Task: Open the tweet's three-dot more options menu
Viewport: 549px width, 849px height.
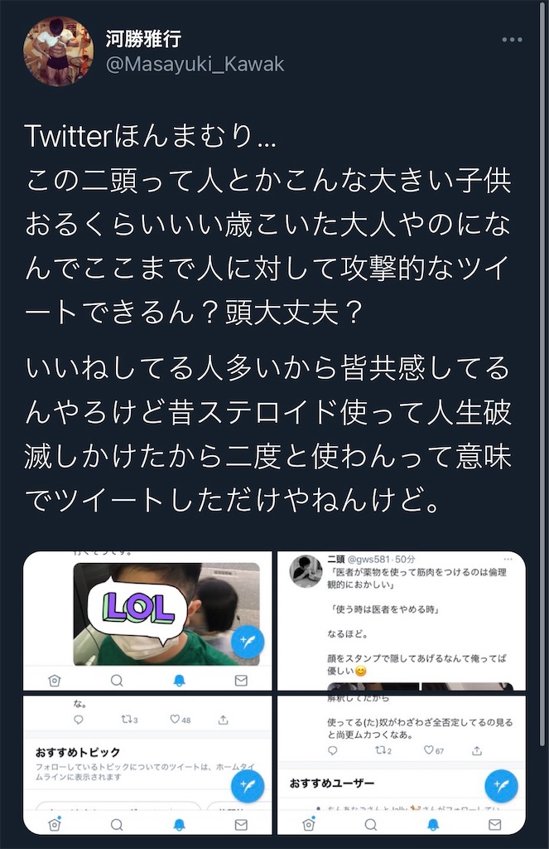Action: [512, 40]
